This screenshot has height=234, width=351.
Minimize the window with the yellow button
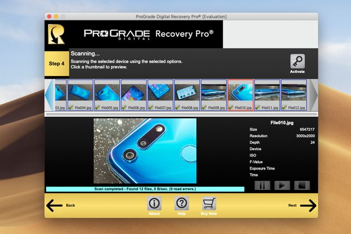(56, 16)
